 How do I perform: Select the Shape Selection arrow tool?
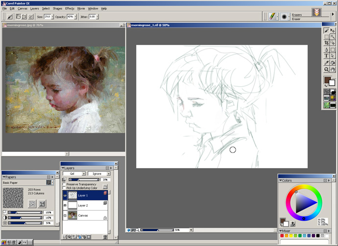coord(333,56)
